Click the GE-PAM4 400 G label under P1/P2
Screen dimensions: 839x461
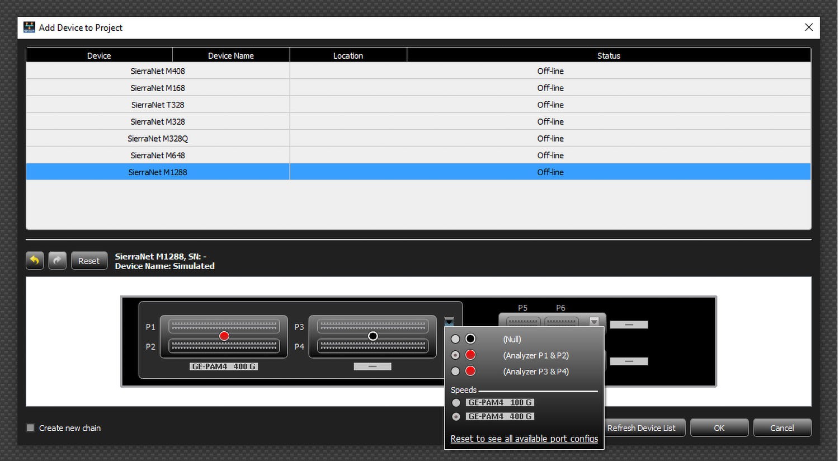[224, 366]
